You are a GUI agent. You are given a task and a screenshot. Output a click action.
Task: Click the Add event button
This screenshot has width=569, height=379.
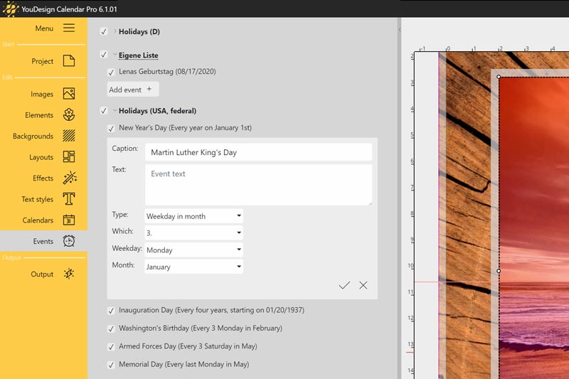[x=133, y=89]
